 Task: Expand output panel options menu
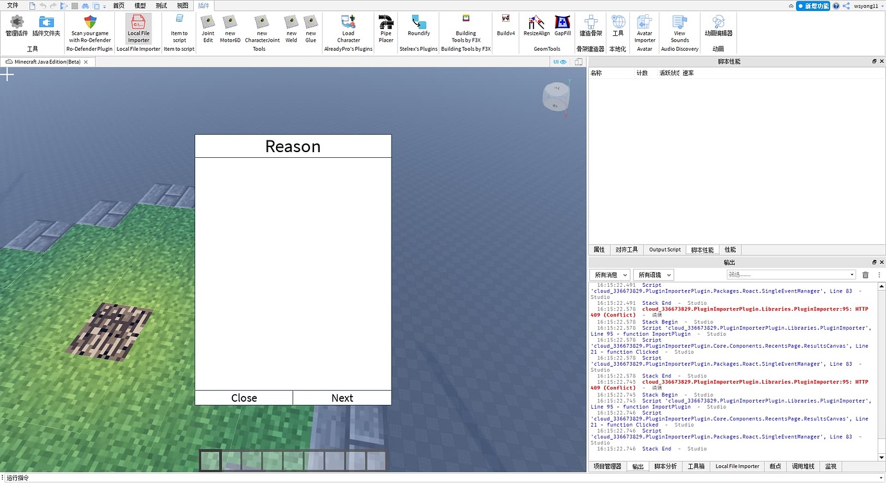(880, 274)
